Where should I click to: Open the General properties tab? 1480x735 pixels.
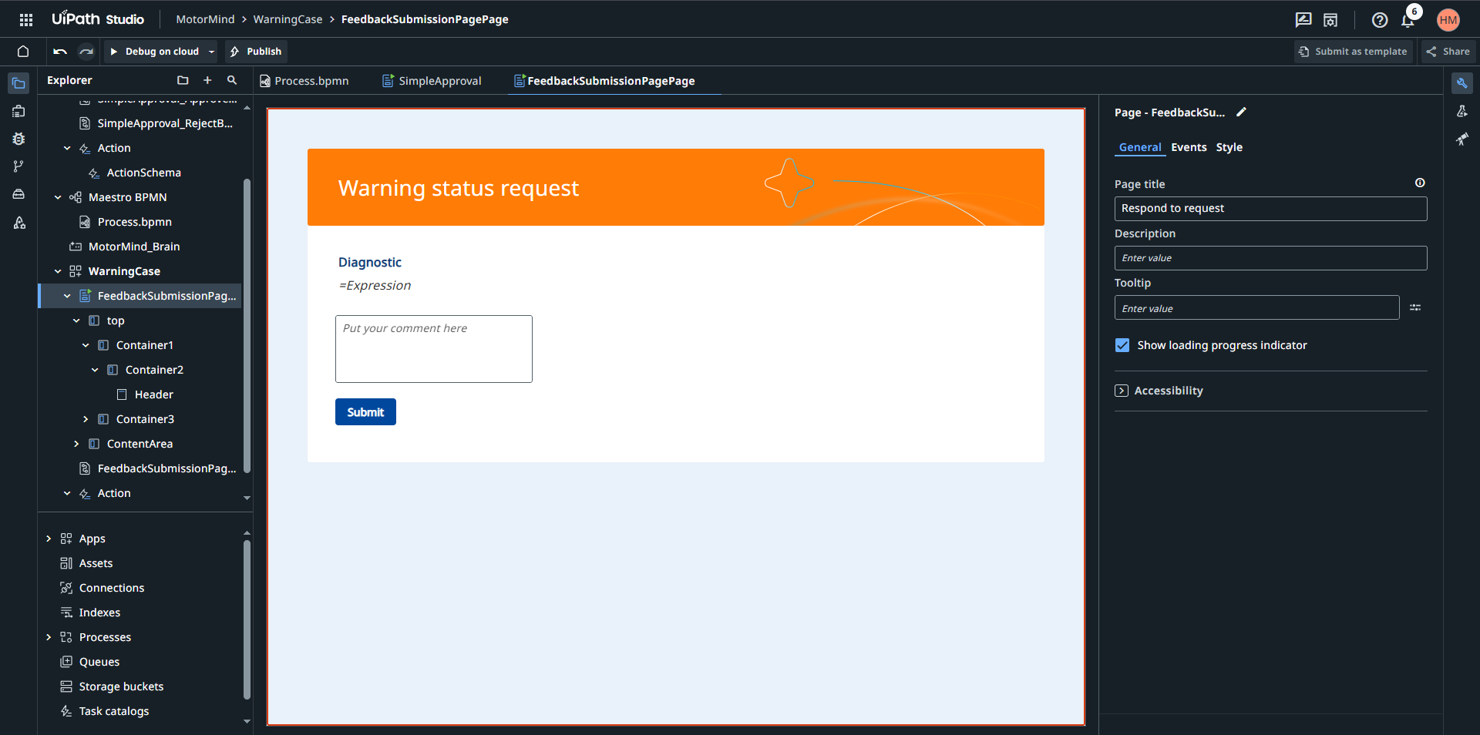coord(1140,147)
